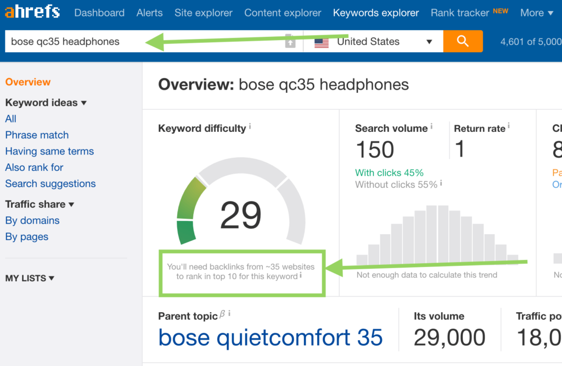Open bose quietcomfort 35 parent topic link
Screen dimensions: 562x366
pyautogui.click(x=271, y=337)
